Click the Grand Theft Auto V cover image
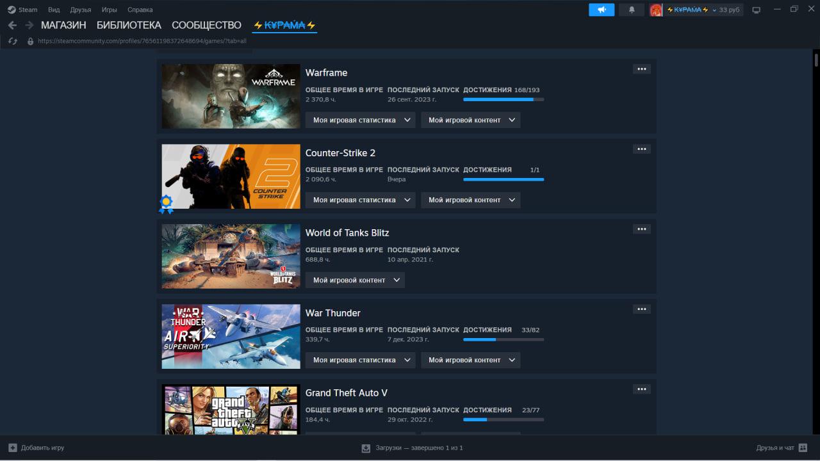The image size is (820, 461). [x=231, y=410]
